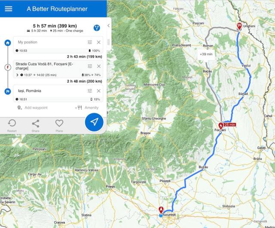Screen dimensions: 275x228
Task: Click the alternative routes icon
Action: tap(97, 27)
